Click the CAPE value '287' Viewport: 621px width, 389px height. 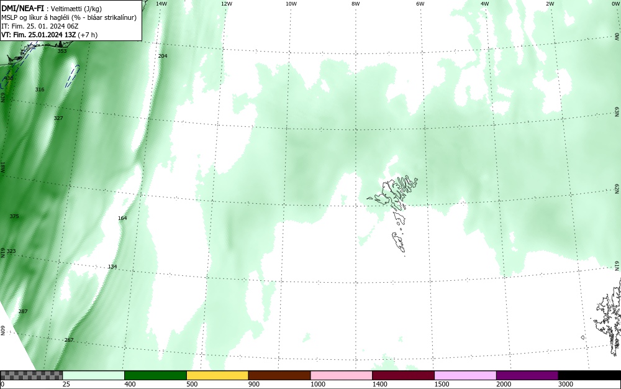[23, 311]
